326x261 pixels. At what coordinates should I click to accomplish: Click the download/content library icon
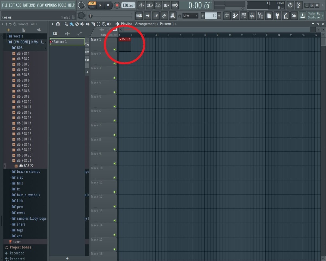302,16
